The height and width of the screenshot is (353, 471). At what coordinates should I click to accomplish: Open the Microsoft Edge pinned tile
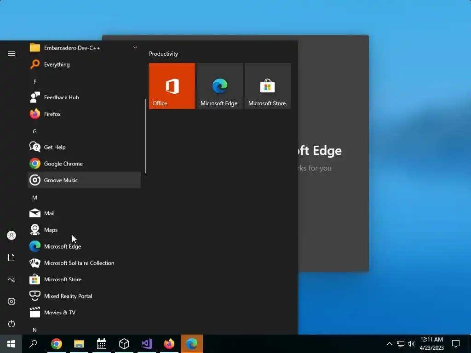[x=220, y=86]
